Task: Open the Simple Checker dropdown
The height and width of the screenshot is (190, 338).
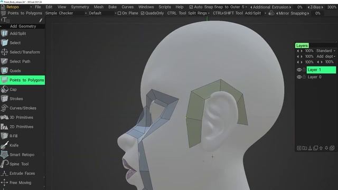Action: click(65, 13)
